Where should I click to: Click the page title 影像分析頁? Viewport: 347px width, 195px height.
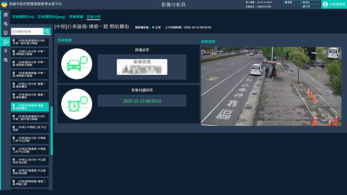coord(173,4)
